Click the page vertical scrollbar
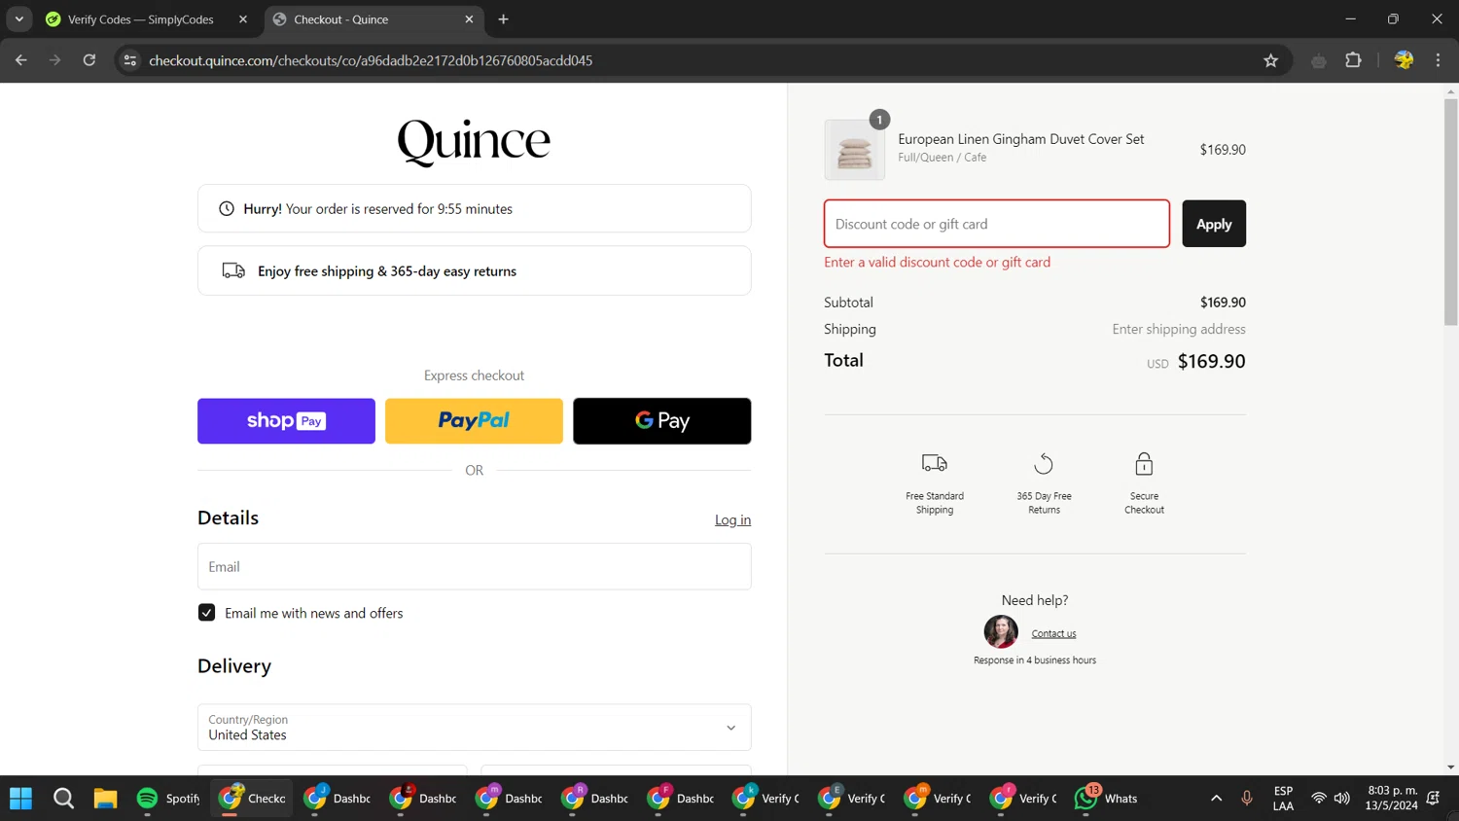Screen dimensions: 1459x821 [1450, 211]
